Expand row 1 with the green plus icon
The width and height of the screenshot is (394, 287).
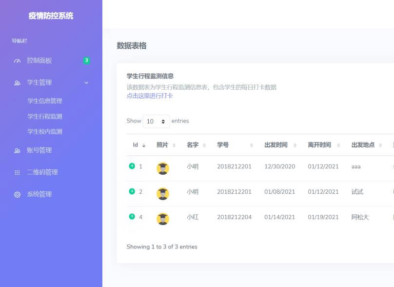click(x=132, y=166)
